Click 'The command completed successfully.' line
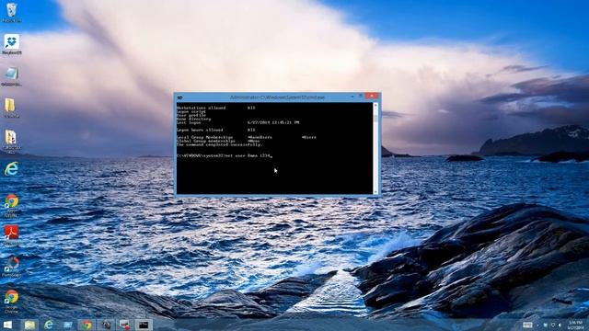 pyautogui.click(x=219, y=144)
